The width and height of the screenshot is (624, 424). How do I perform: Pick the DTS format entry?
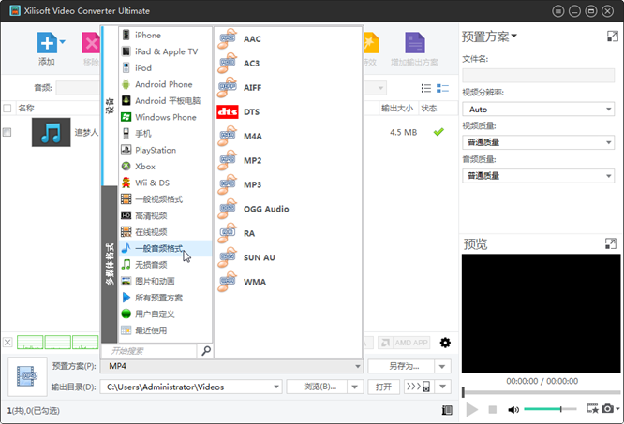251,111
